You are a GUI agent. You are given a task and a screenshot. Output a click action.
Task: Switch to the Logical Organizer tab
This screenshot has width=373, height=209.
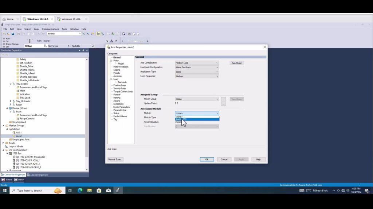pos(38,175)
